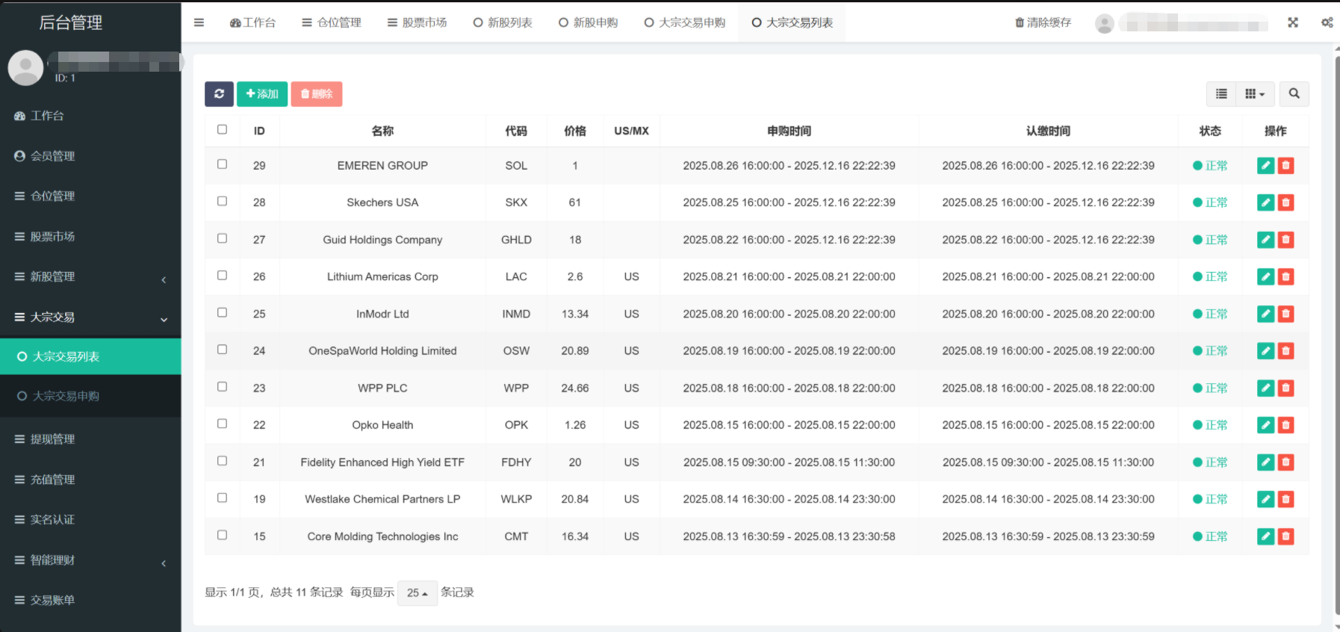Open the columns display dropdown
The height and width of the screenshot is (632, 1340).
click(1255, 94)
